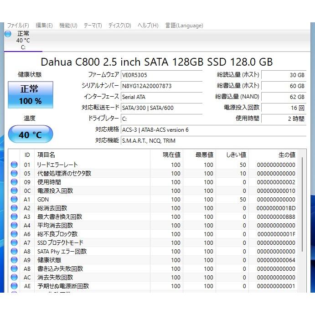Click status orb for row 09 使用時間

(x=14, y=182)
